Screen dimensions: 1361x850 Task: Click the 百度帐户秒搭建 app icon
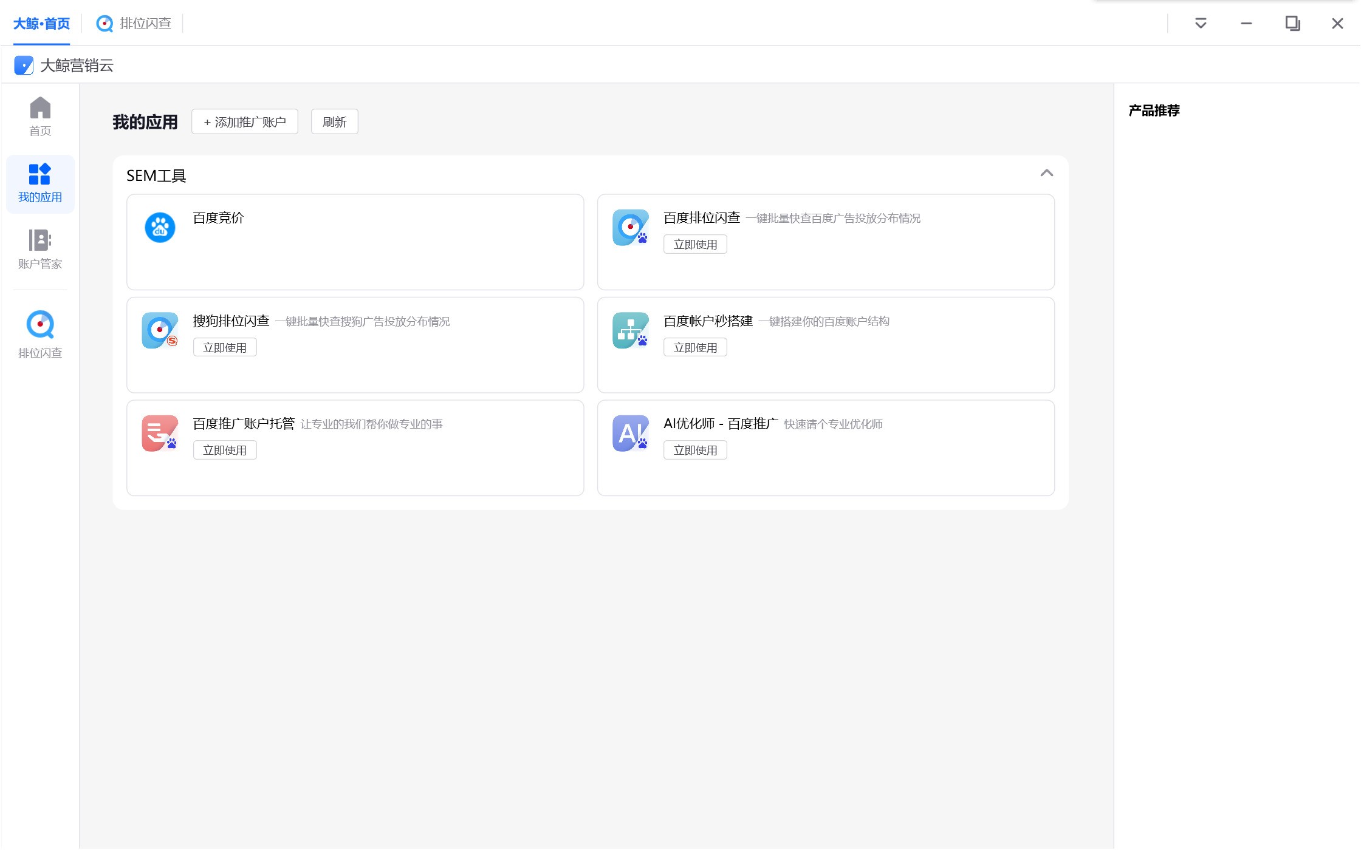tap(631, 330)
